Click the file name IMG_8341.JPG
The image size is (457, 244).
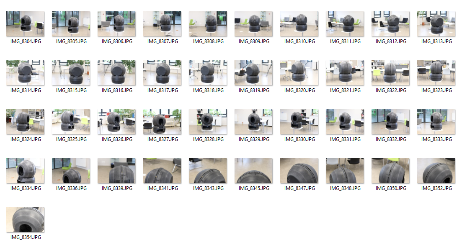[x=163, y=188]
